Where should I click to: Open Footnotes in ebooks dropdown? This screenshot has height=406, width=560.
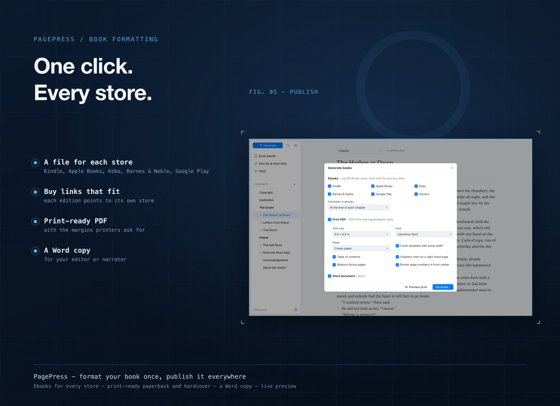(359, 208)
